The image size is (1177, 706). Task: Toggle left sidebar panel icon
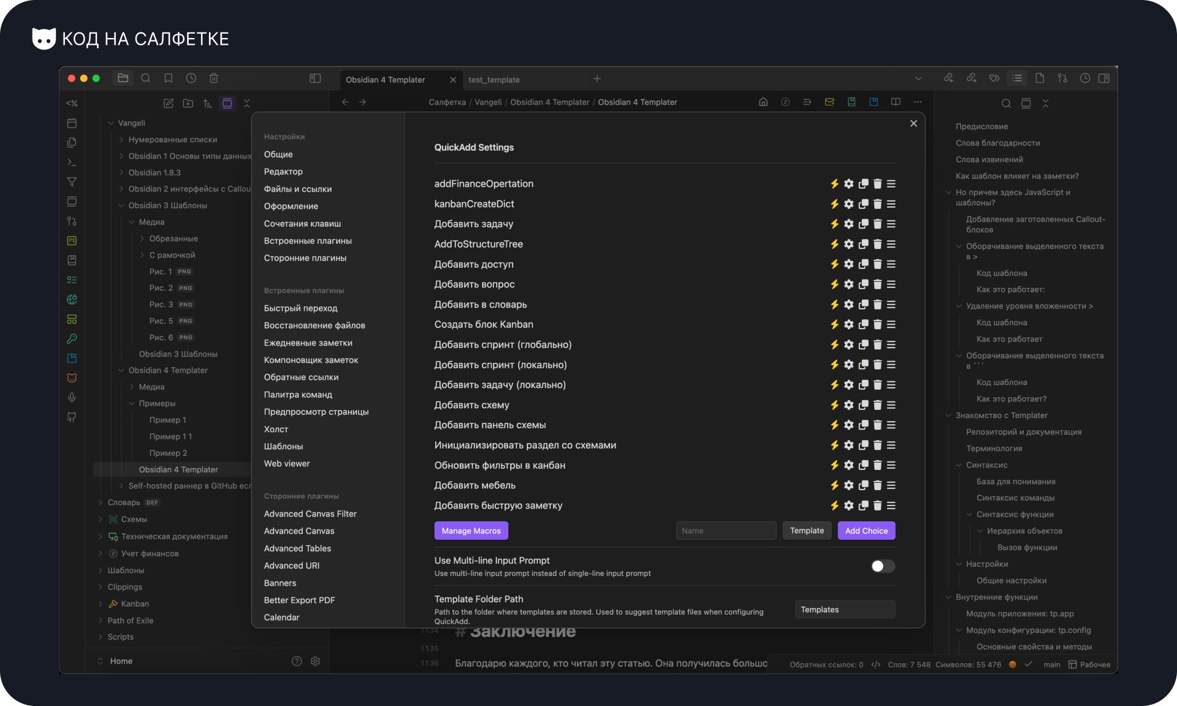pyautogui.click(x=315, y=78)
